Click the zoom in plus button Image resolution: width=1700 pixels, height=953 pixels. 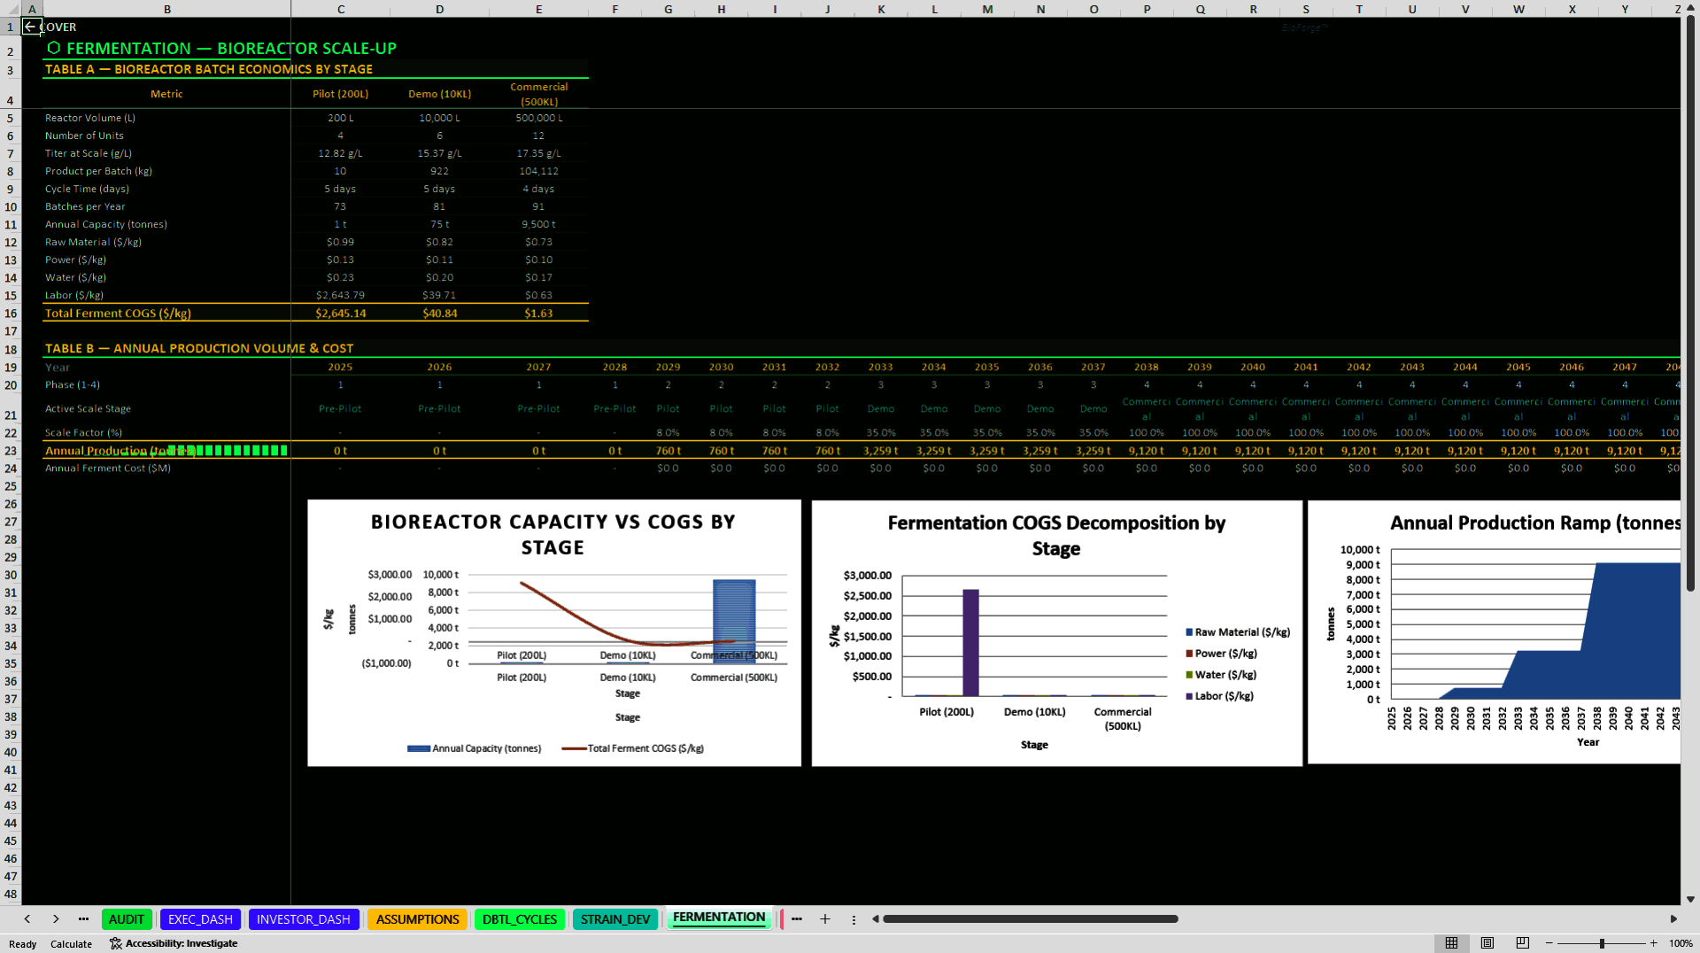[1653, 943]
